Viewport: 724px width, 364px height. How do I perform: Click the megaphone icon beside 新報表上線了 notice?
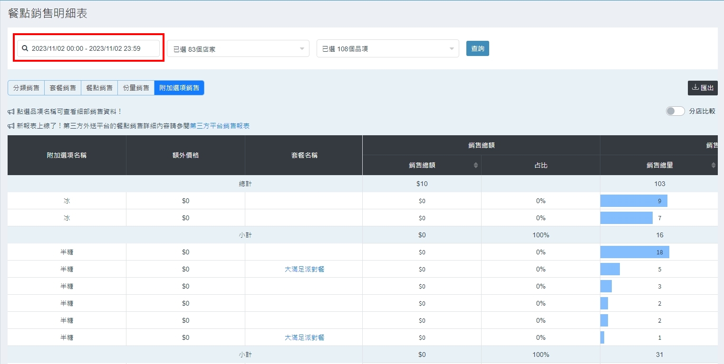coord(11,126)
